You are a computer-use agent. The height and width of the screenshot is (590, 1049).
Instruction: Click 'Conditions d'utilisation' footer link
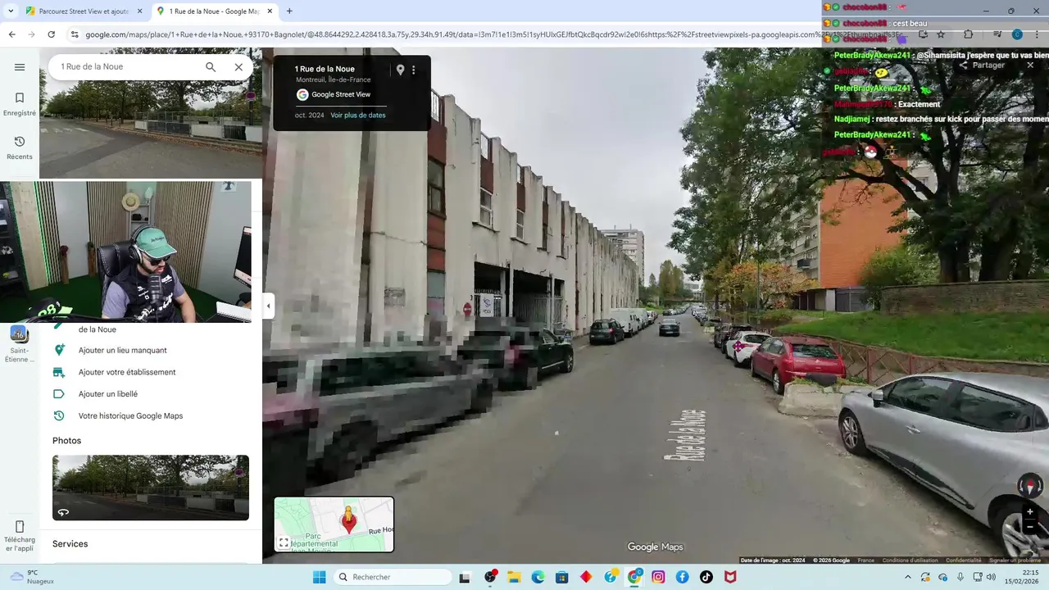point(910,560)
